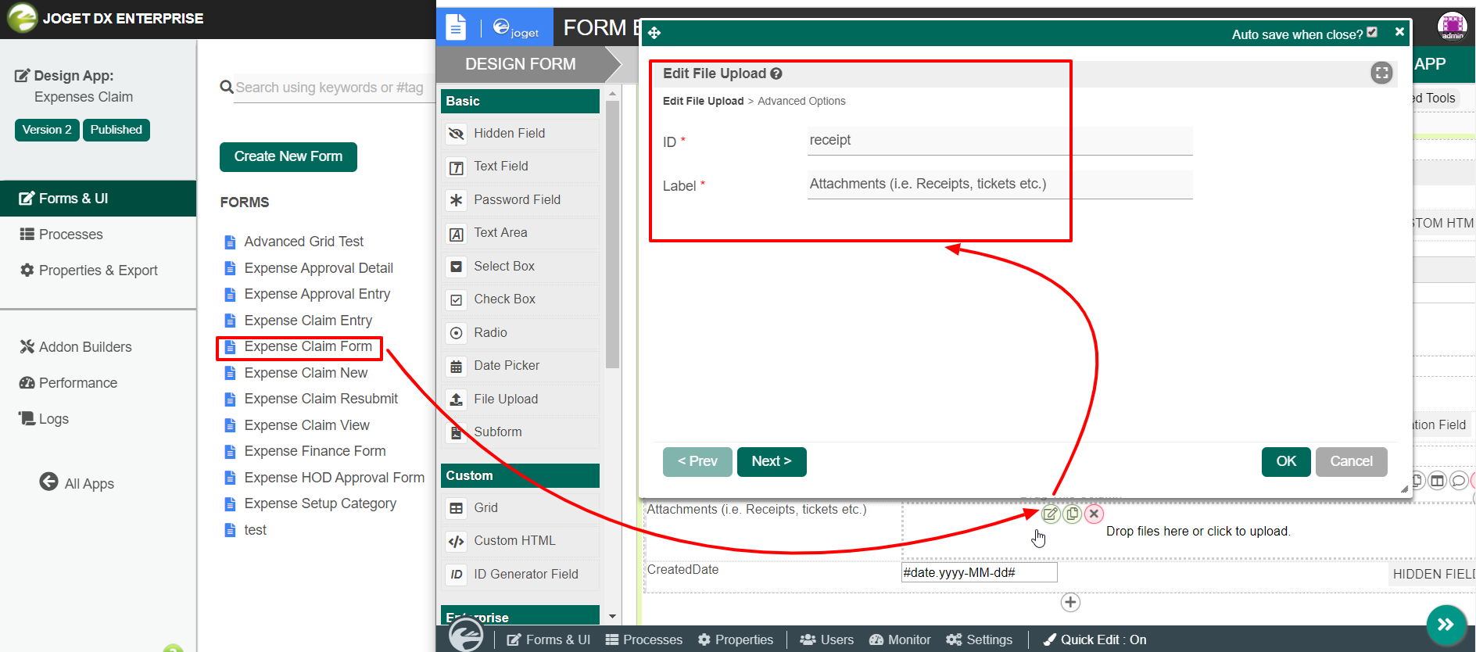Open Processes in the left sidebar
The height and width of the screenshot is (652, 1476).
tap(99, 235)
